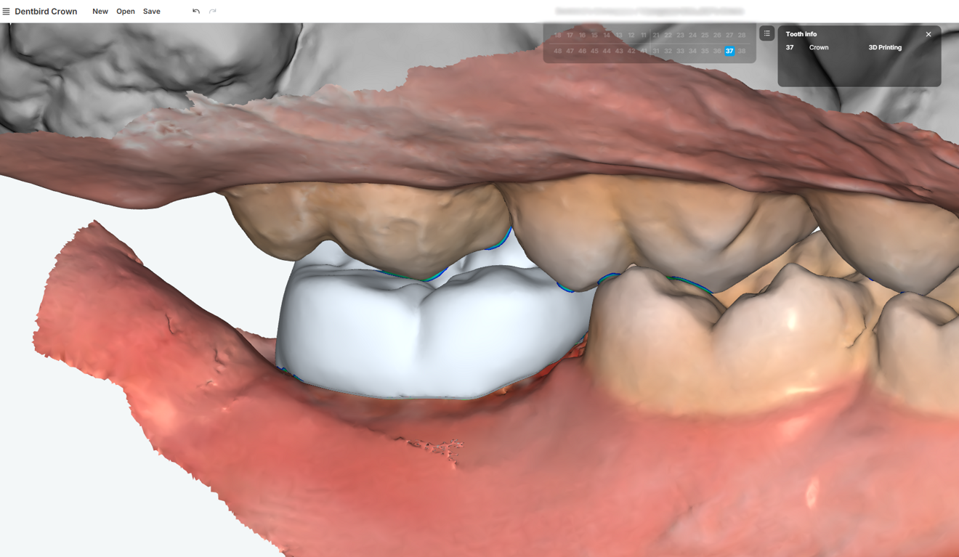Image resolution: width=959 pixels, height=557 pixels.
Task: Click the Undo arrow icon
Action: point(195,11)
